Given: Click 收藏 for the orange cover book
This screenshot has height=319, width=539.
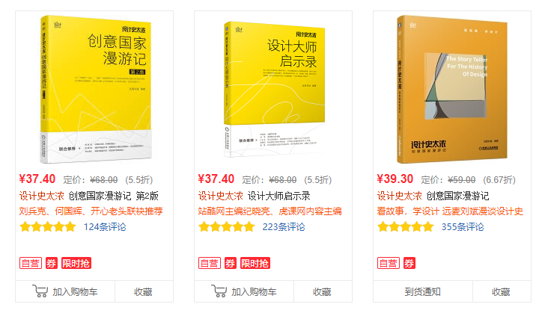Looking at the screenshot, I should point(502,291).
